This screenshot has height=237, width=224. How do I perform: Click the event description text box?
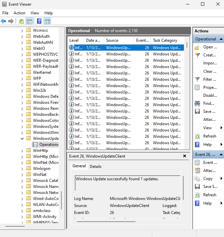(128, 183)
